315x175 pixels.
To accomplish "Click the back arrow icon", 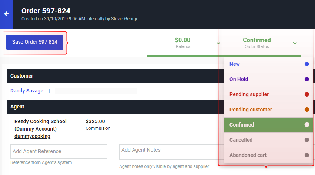I will pyautogui.click(x=6, y=14).
